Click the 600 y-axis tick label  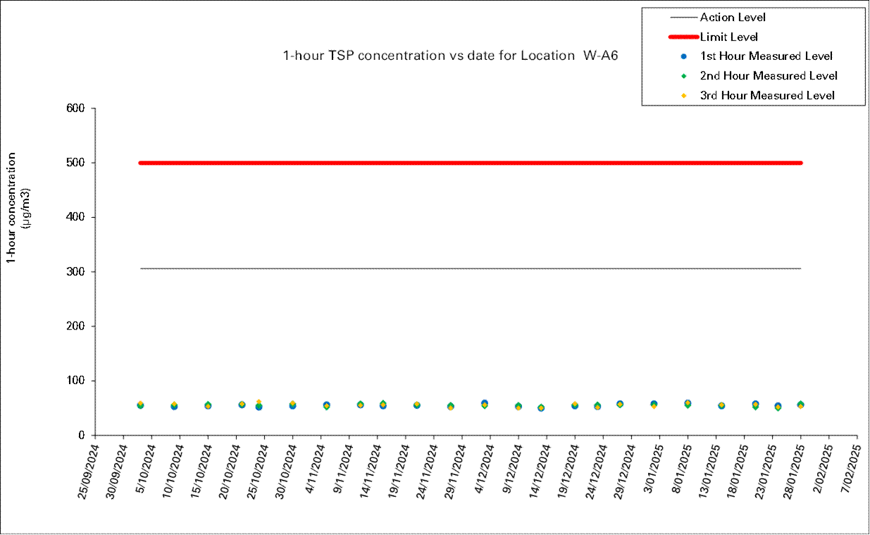76,109
